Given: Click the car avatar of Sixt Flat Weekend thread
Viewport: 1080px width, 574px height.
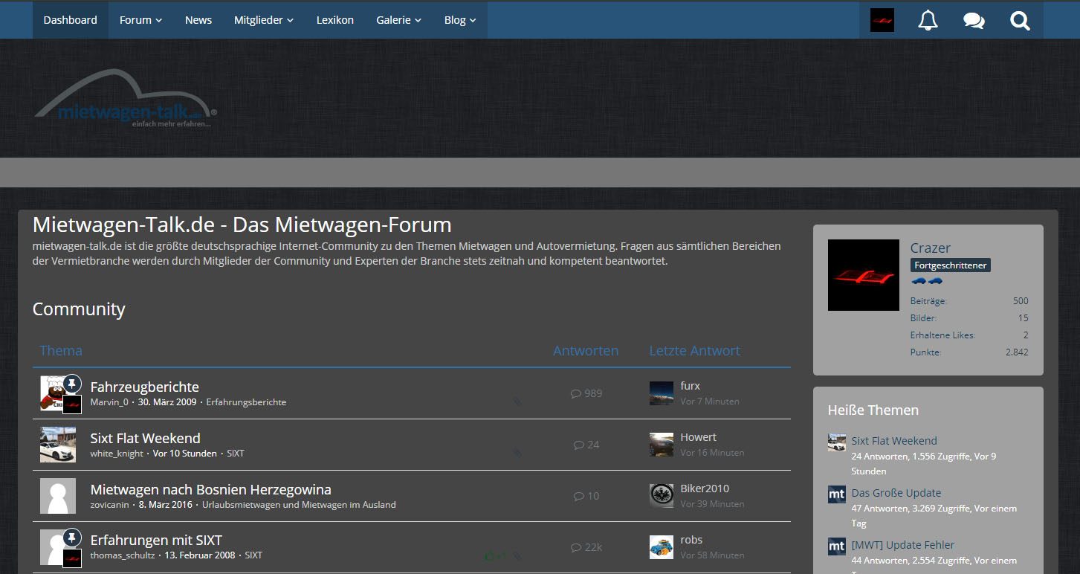Looking at the screenshot, I should pos(58,445).
